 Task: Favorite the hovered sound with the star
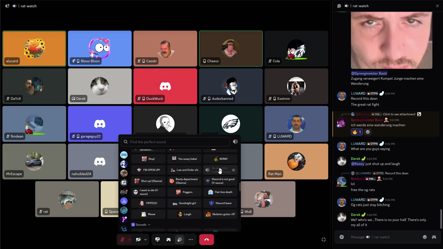click(x=233, y=170)
